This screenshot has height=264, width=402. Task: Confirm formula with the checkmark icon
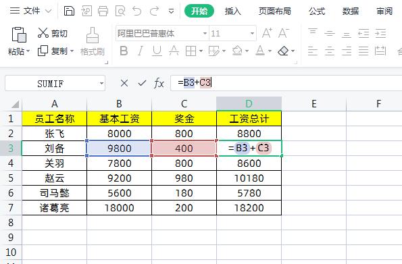coord(142,83)
